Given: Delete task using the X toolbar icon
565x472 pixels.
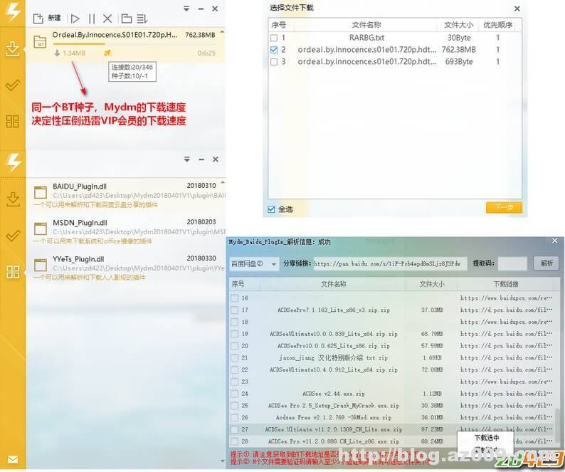Looking at the screenshot, I should (107, 19).
